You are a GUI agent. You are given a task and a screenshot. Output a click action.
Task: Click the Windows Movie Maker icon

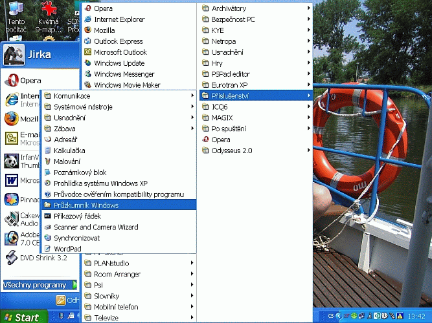click(x=87, y=85)
